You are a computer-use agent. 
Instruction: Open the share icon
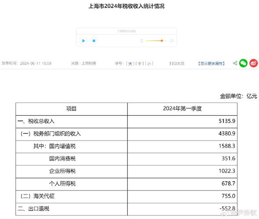click(235, 63)
